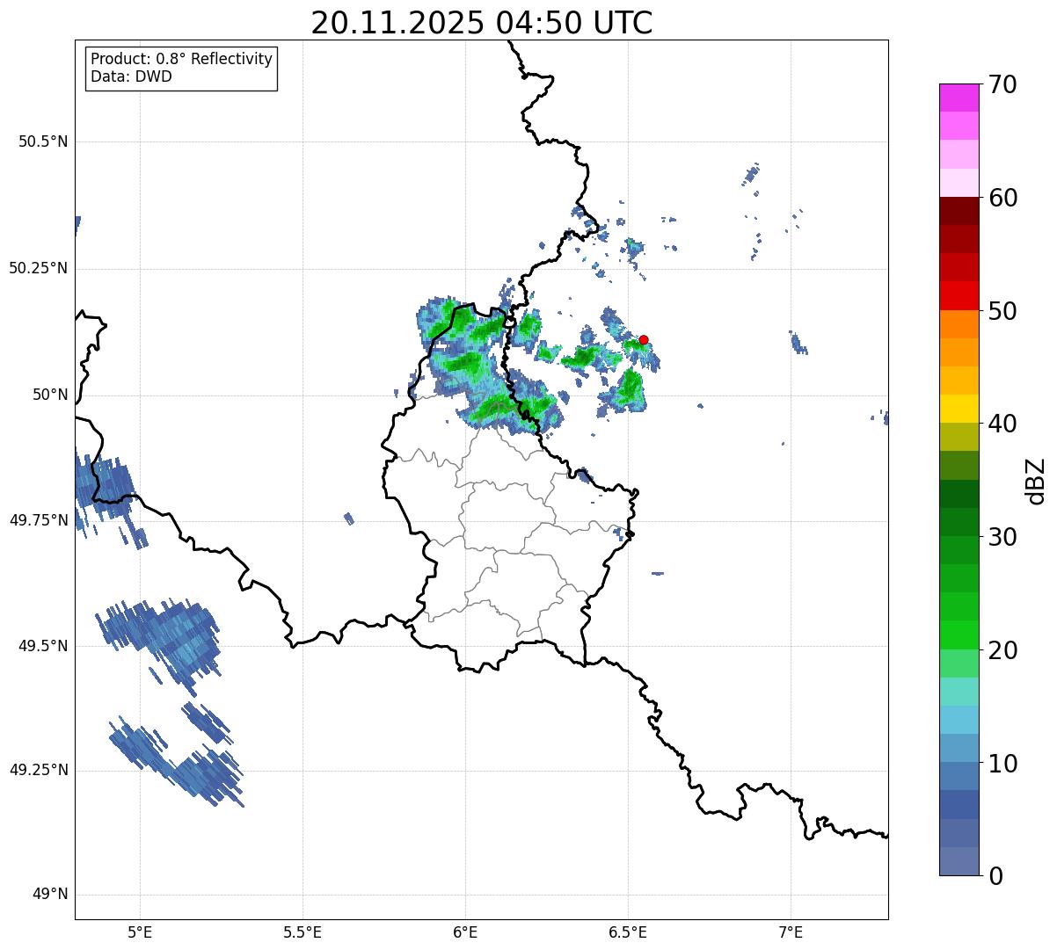Click the 7°E longitude label
The height and width of the screenshot is (950, 1057).
(791, 932)
